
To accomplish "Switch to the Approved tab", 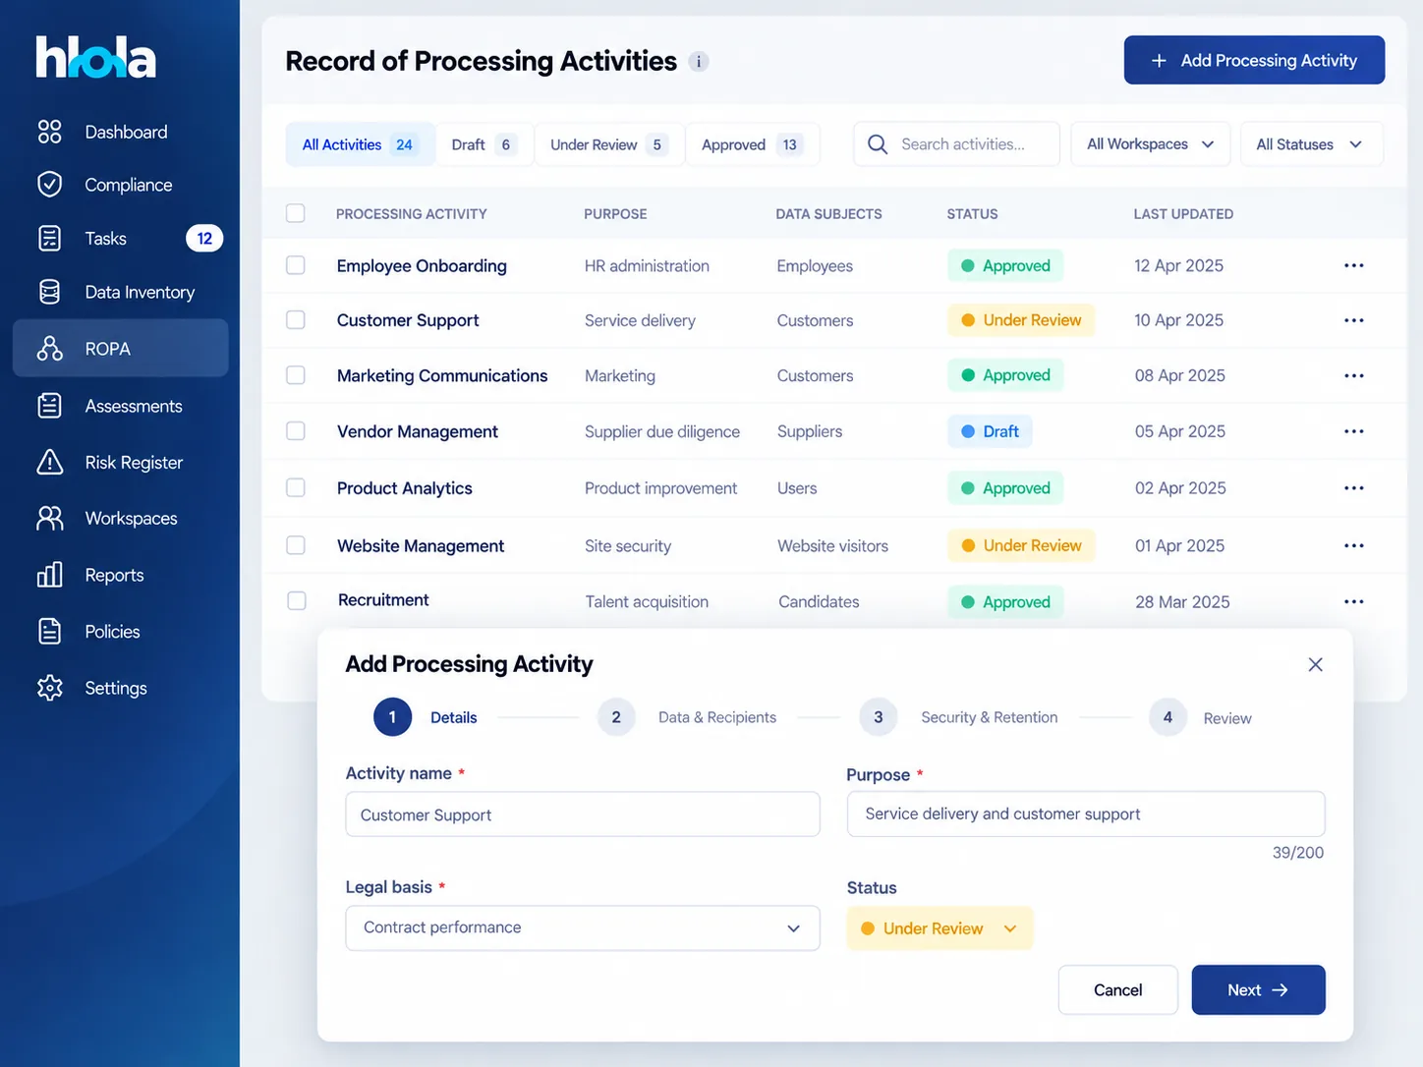I will [x=752, y=144].
